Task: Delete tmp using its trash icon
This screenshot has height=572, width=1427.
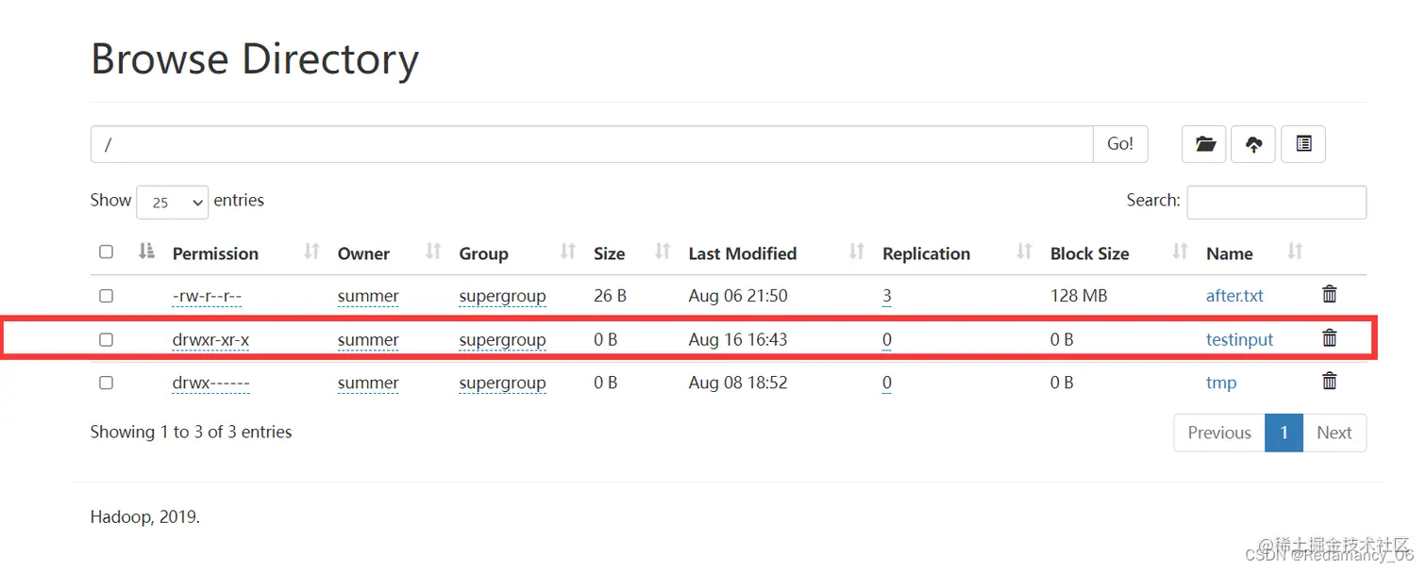Action: click(1330, 381)
